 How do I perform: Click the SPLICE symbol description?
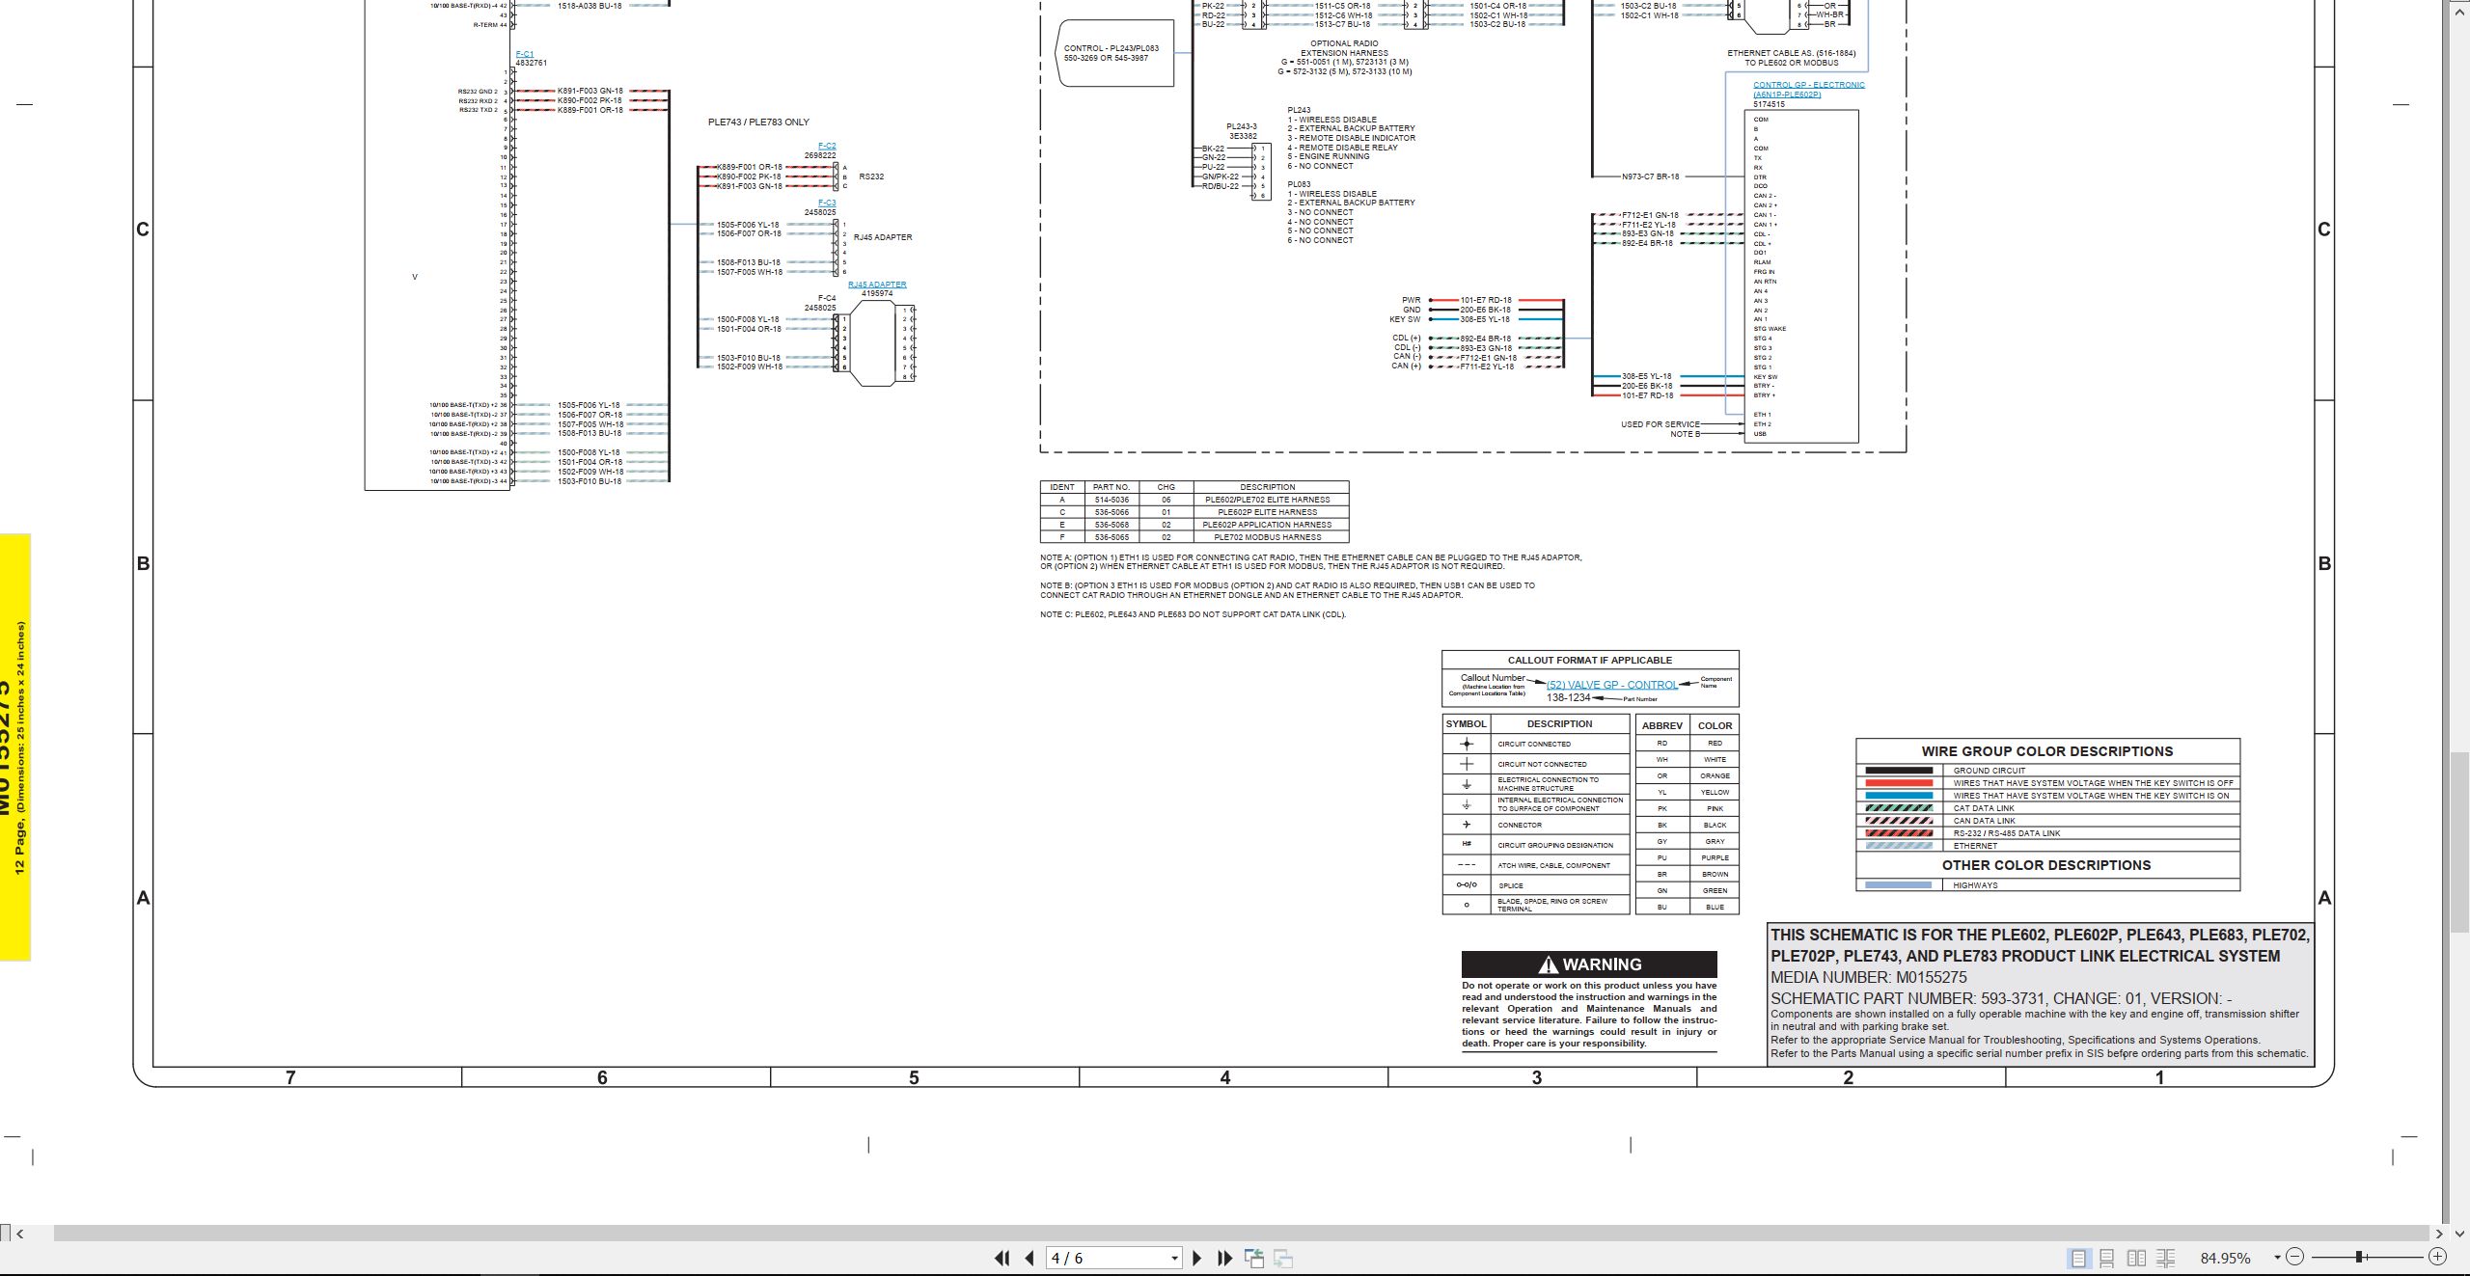click(x=1511, y=885)
